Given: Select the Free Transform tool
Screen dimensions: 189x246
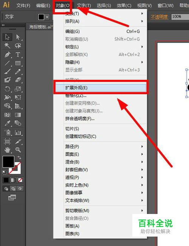Looking at the screenshot, I should (18, 98).
